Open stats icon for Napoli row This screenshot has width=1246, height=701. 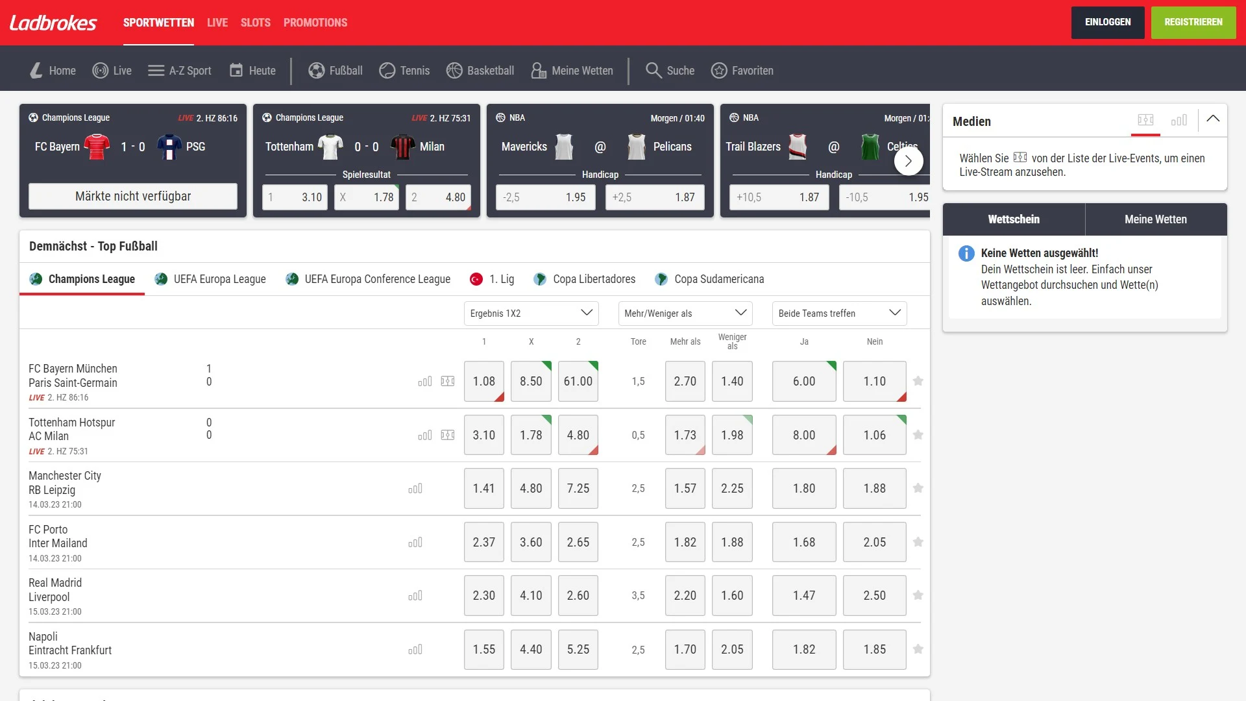click(x=415, y=650)
